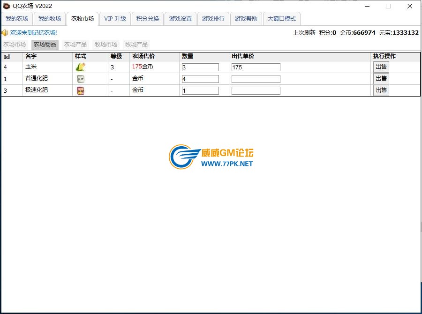Click the 上次刷新 link

click(304, 33)
